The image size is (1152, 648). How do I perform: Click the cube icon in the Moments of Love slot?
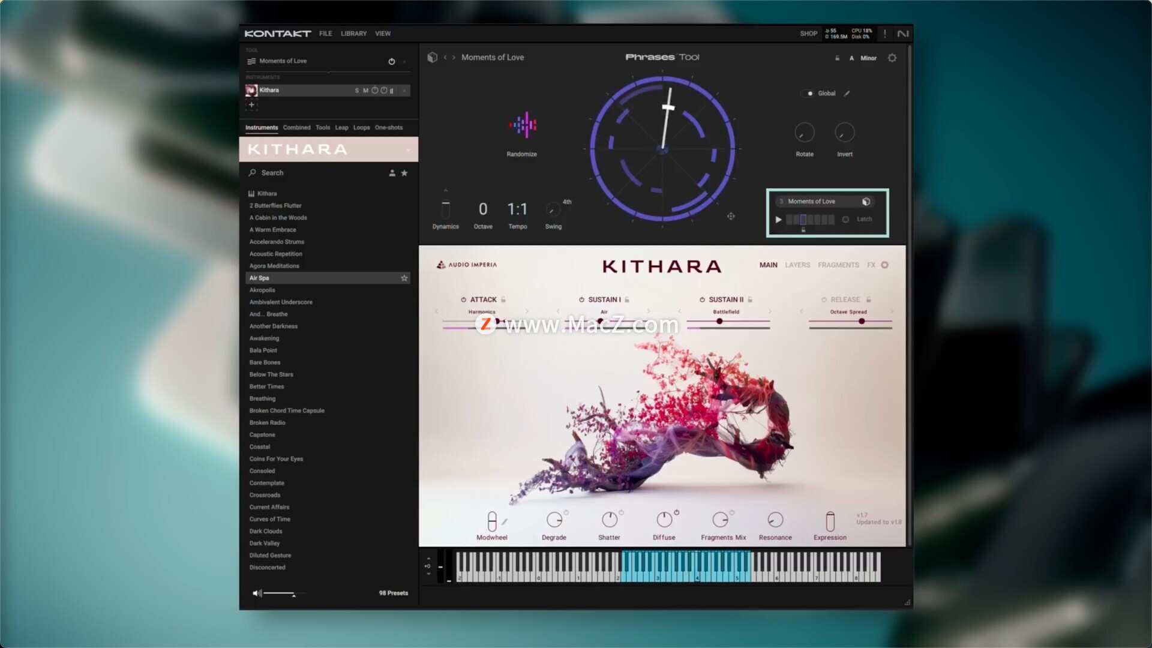pyautogui.click(x=866, y=202)
